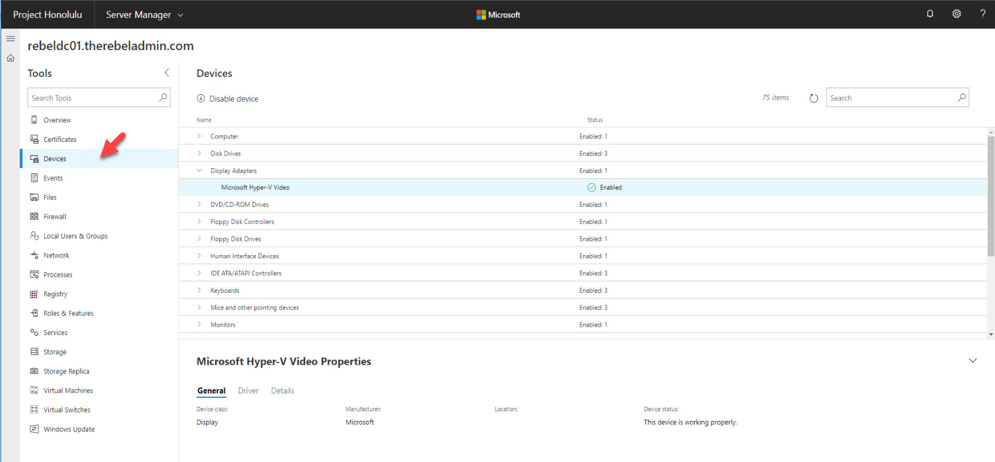The width and height of the screenshot is (995, 462).
Task: Expand Mice and other pointing devices
Action: click(199, 308)
